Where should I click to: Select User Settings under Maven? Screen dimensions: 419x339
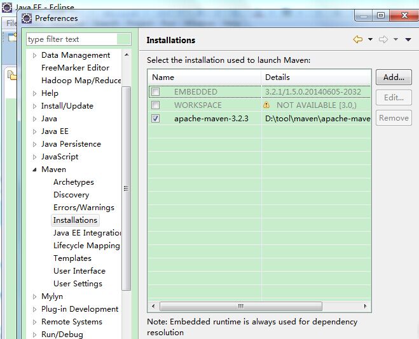tap(78, 284)
